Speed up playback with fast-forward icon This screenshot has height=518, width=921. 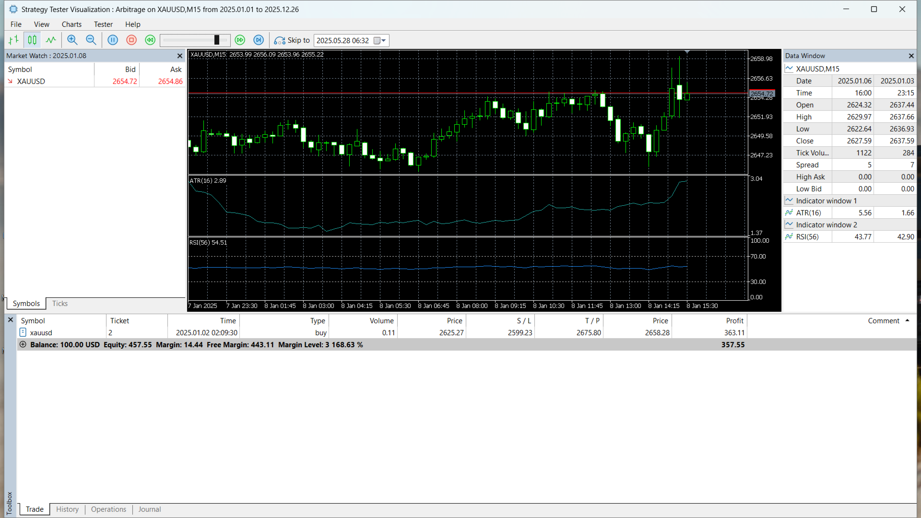tap(240, 40)
